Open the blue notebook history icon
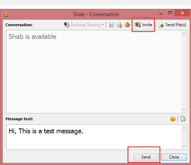This screenshot has width=191, height=165. (111, 25)
